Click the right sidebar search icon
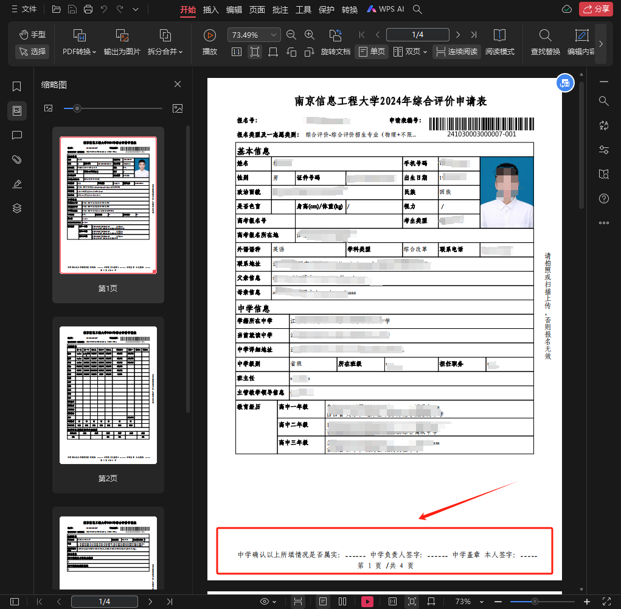The width and height of the screenshot is (621, 609). pyautogui.click(x=603, y=100)
